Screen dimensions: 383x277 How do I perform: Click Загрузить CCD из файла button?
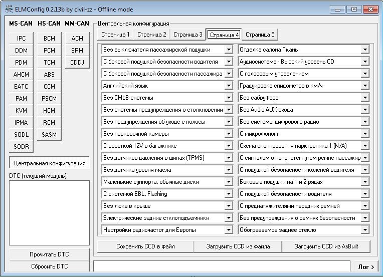coord(238,246)
